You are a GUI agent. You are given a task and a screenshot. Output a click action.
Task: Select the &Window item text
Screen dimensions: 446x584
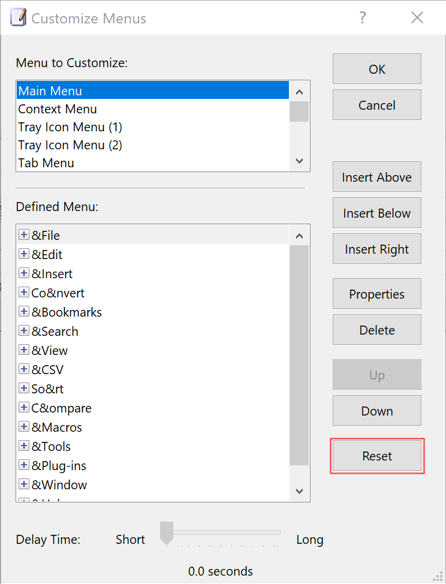click(59, 485)
